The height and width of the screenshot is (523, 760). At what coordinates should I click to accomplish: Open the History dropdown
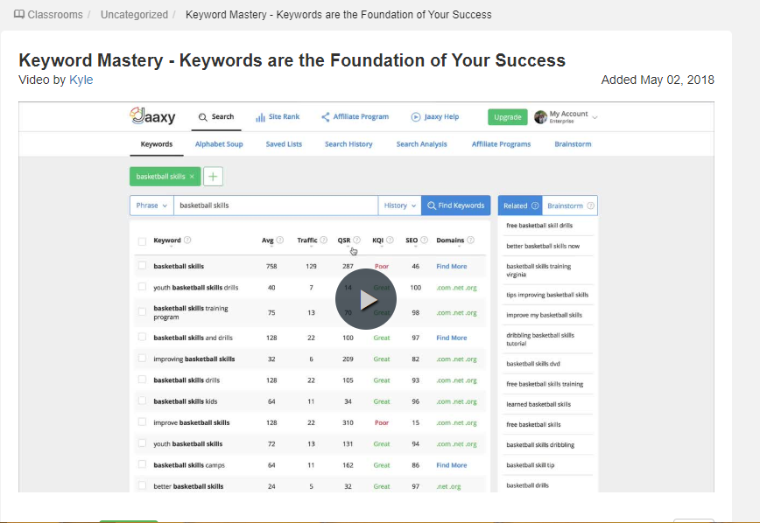[x=400, y=206]
